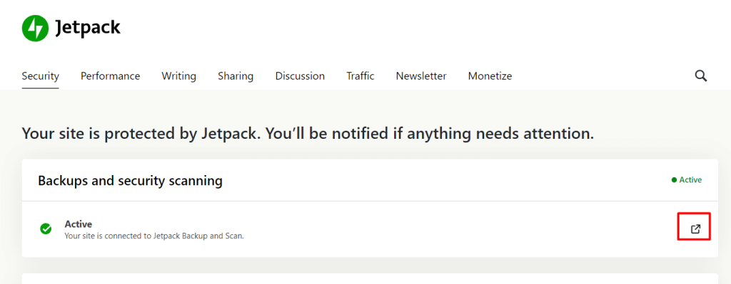
Task: Click the bold Active label
Action: click(x=79, y=224)
